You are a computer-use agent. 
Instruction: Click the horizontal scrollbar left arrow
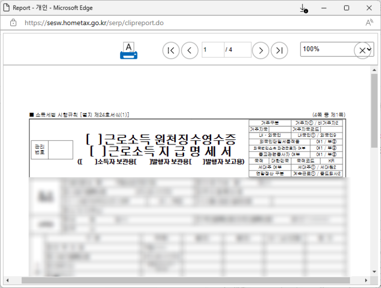point(8,280)
